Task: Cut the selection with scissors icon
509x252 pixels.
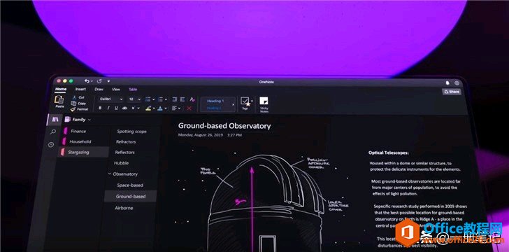Action: [x=74, y=97]
